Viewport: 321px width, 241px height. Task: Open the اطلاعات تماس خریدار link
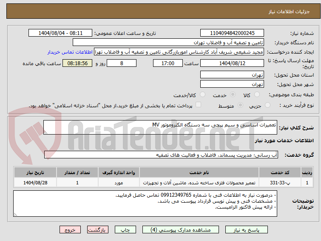[x=70, y=52]
